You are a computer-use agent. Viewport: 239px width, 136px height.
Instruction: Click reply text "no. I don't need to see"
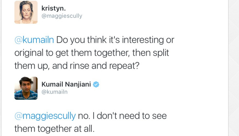[122, 116]
